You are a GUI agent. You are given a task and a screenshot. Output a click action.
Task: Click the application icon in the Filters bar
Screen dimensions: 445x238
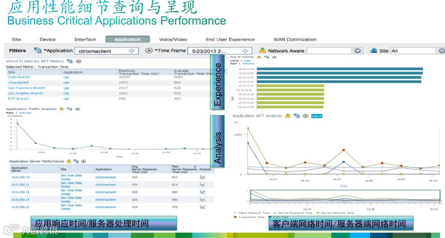[38, 51]
